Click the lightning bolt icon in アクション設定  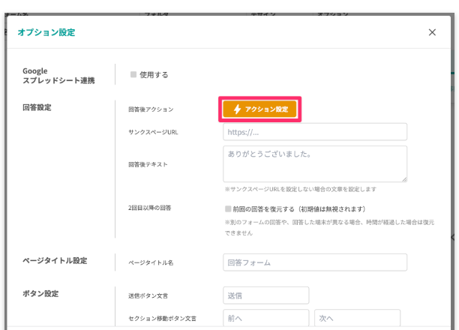[x=237, y=109]
